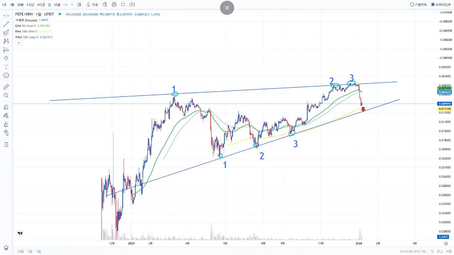This screenshot has width=454, height=255.
Task: Click the yellow price label 0.011145
Action: pos(444,109)
